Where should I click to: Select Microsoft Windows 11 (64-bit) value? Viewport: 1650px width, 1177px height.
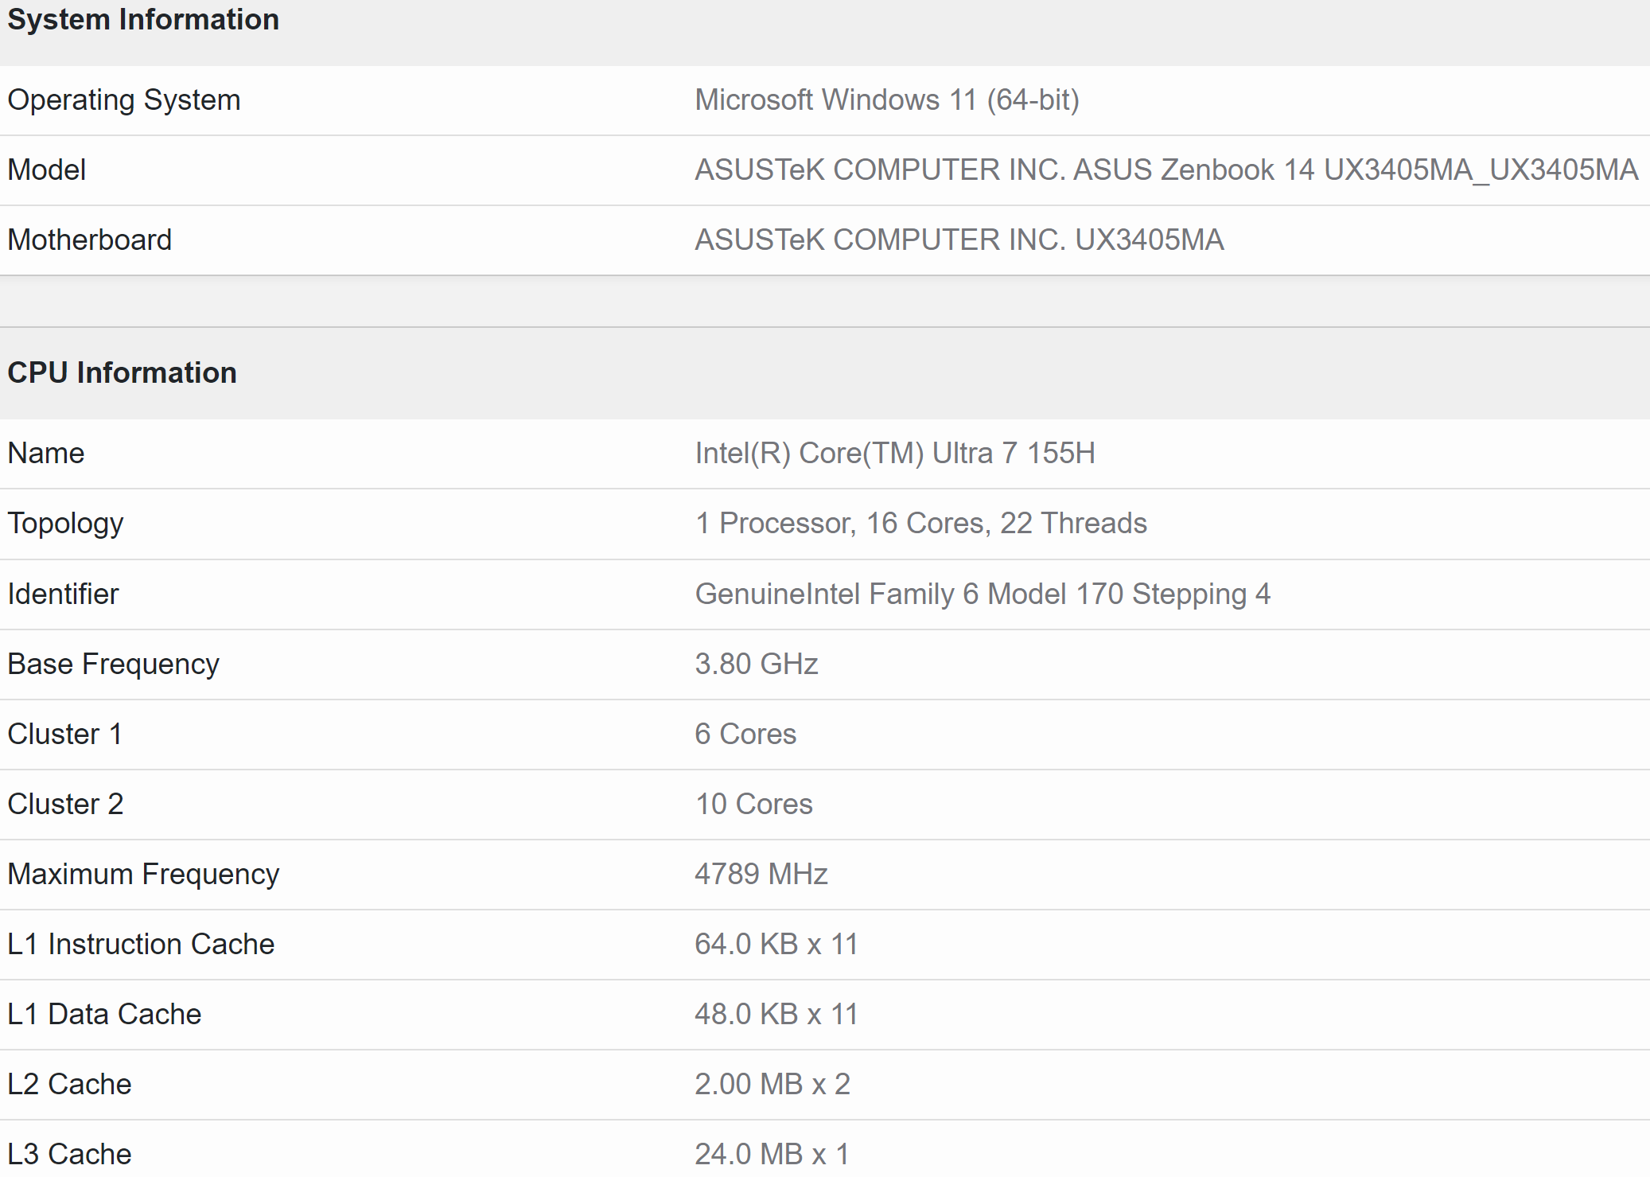886,100
